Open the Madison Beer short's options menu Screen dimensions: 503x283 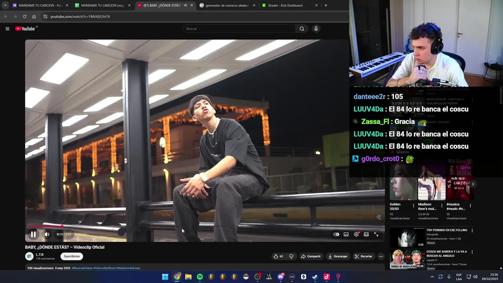coord(442,206)
